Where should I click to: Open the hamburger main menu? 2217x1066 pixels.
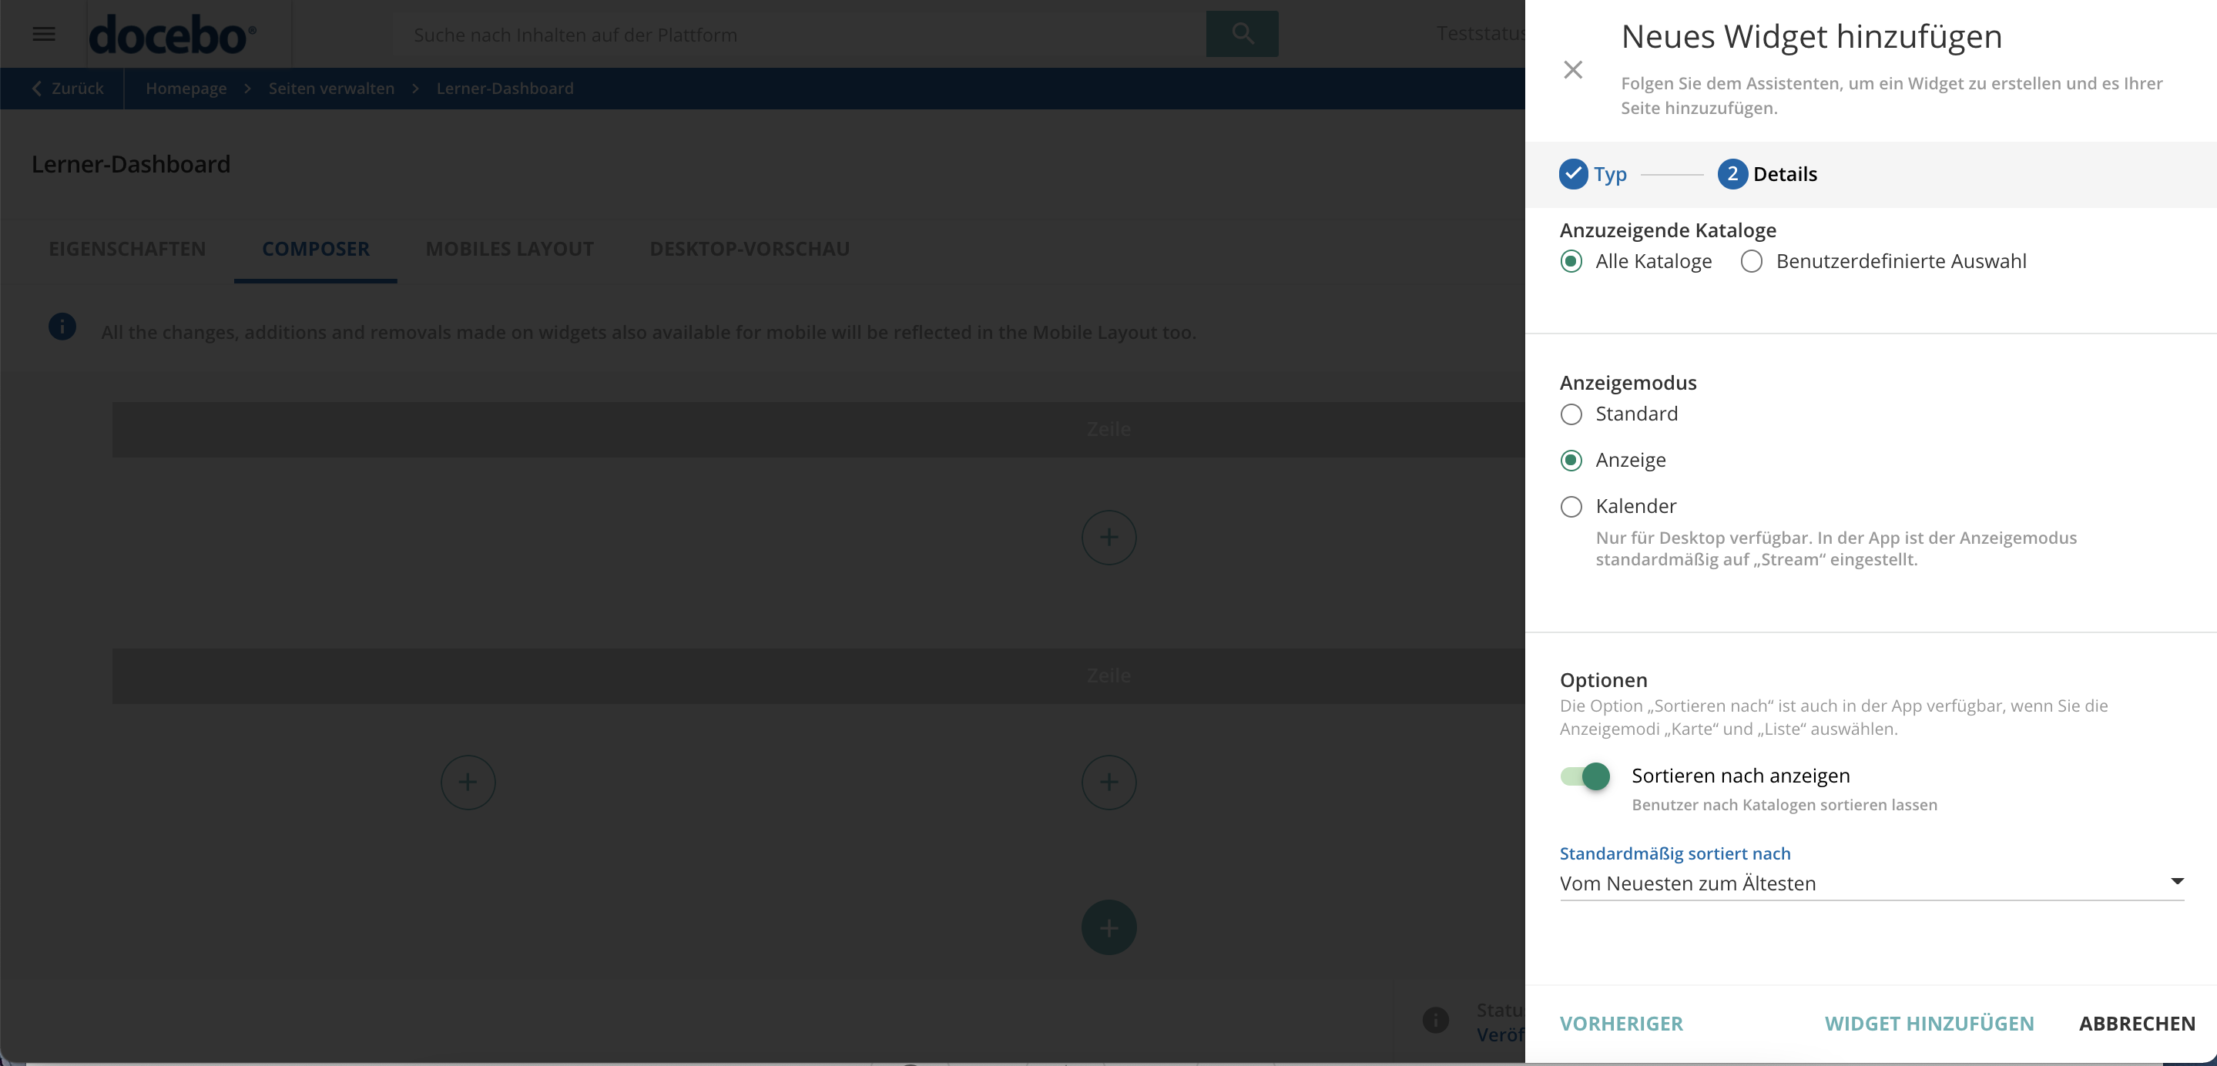[x=44, y=34]
